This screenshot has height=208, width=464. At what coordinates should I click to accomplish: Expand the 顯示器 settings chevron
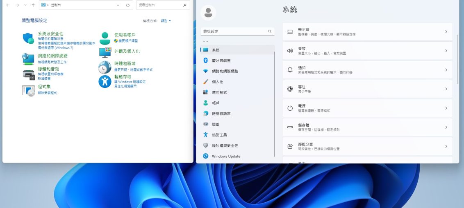(446, 31)
